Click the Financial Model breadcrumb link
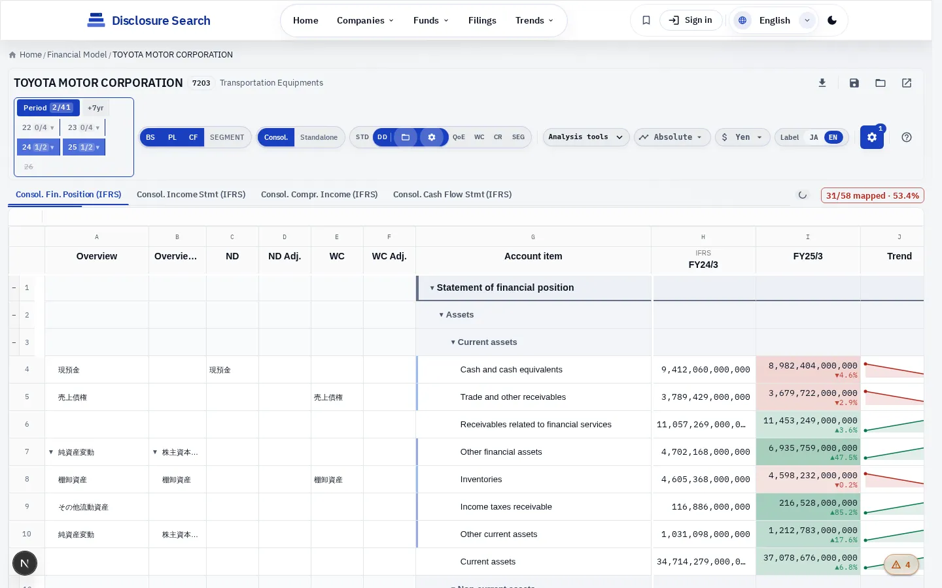 (x=77, y=55)
